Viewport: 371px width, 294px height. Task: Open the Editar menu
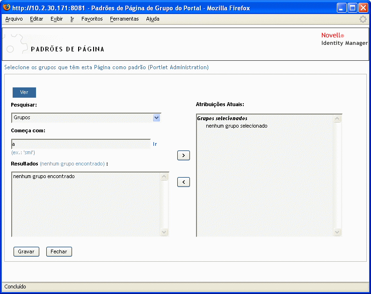pyautogui.click(x=36, y=19)
